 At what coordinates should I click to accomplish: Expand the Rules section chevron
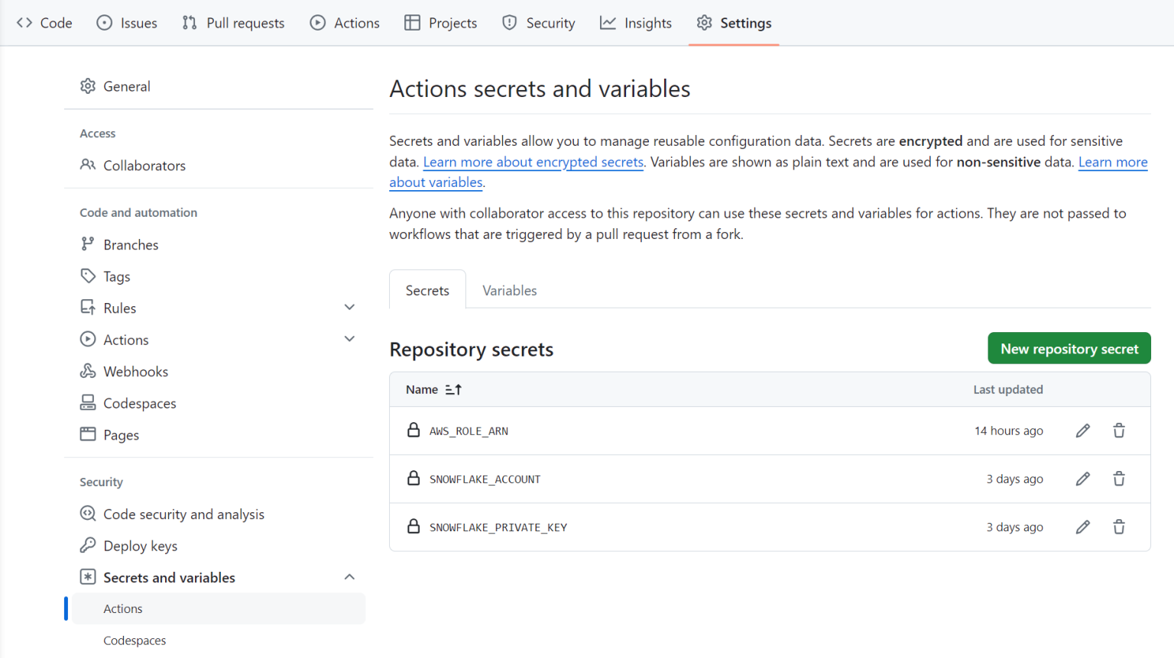click(x=349, y=308)
